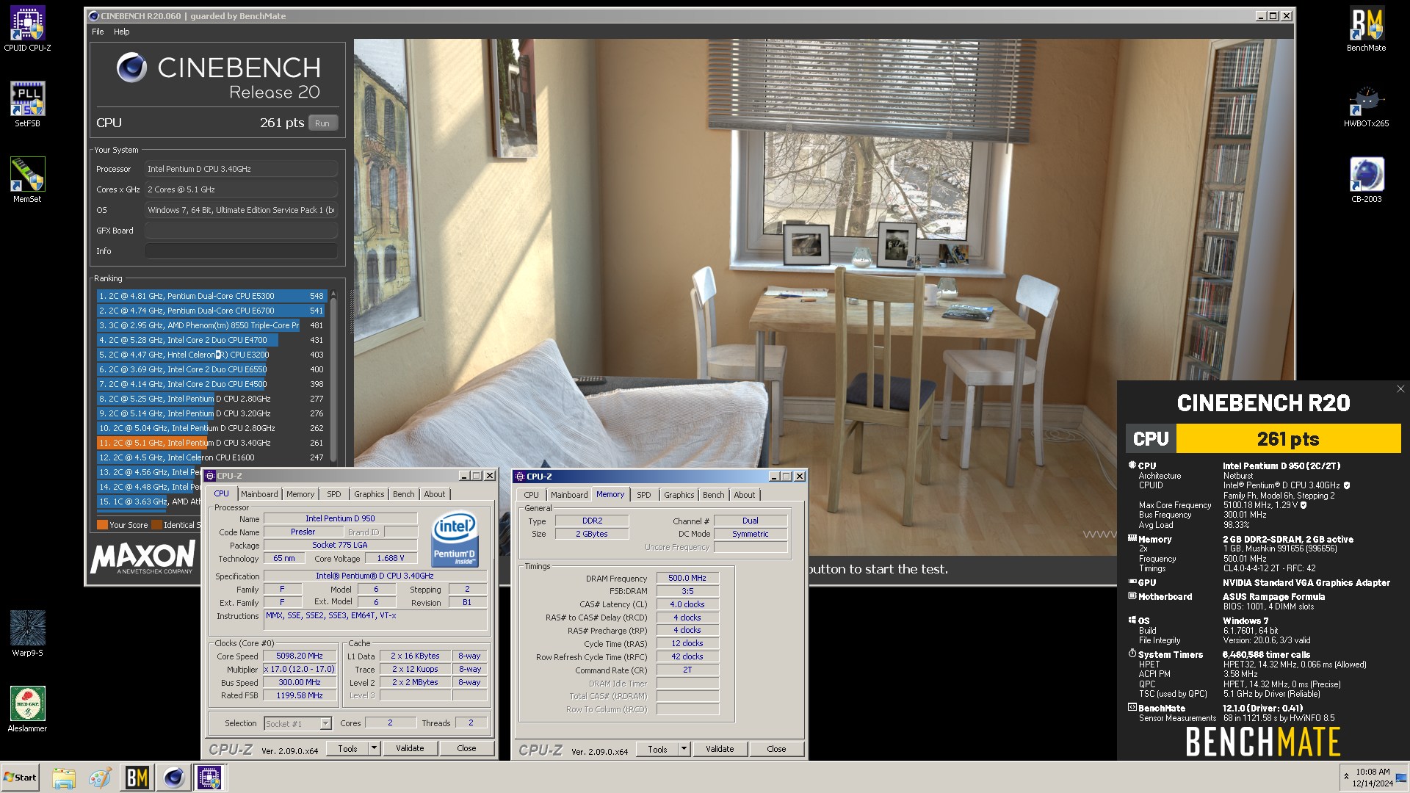Select the SPD tab in left CPU-Z
The height and width of the screenshot is (793, 1410).
(x=334, y=494)
